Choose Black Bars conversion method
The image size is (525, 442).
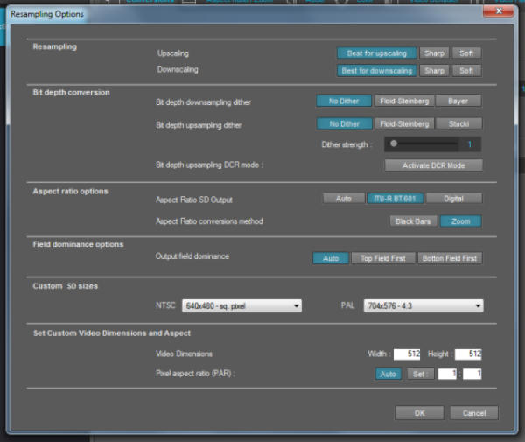click(412, 221)
